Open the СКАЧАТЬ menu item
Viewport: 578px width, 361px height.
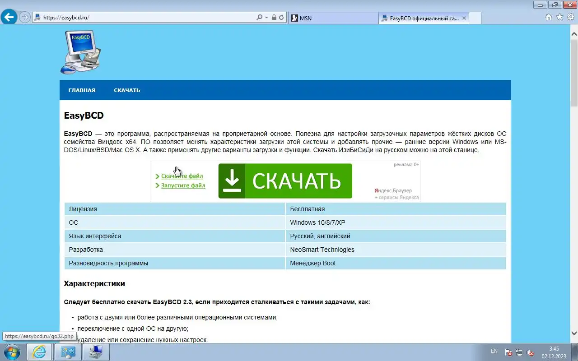click(127, 90)
